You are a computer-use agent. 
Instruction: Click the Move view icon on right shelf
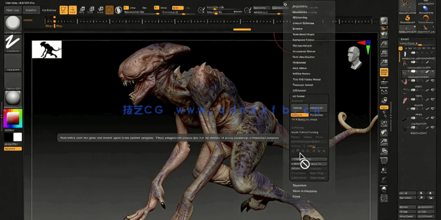[384, 132]
